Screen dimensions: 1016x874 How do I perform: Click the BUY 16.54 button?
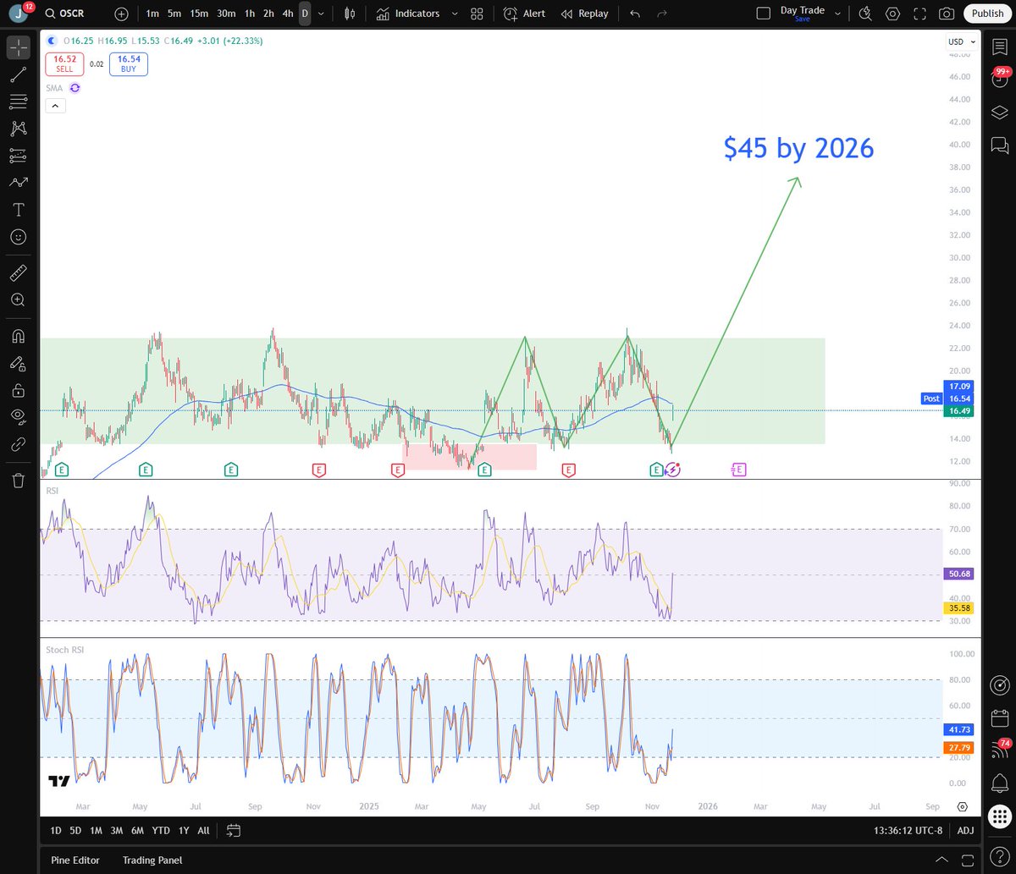pos(128,63)
